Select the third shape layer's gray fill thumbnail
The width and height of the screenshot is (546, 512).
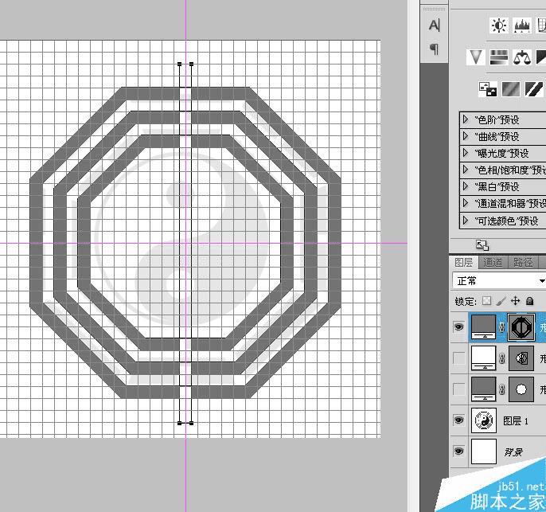483,389
